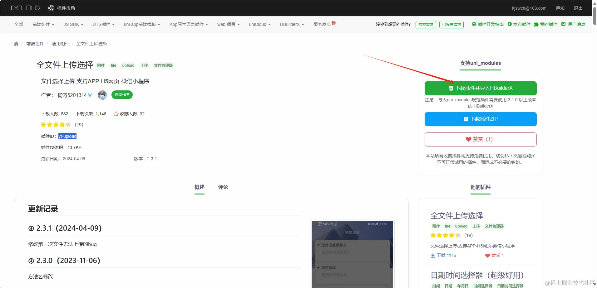Click the 退出 logout link

tap(578, 8)
